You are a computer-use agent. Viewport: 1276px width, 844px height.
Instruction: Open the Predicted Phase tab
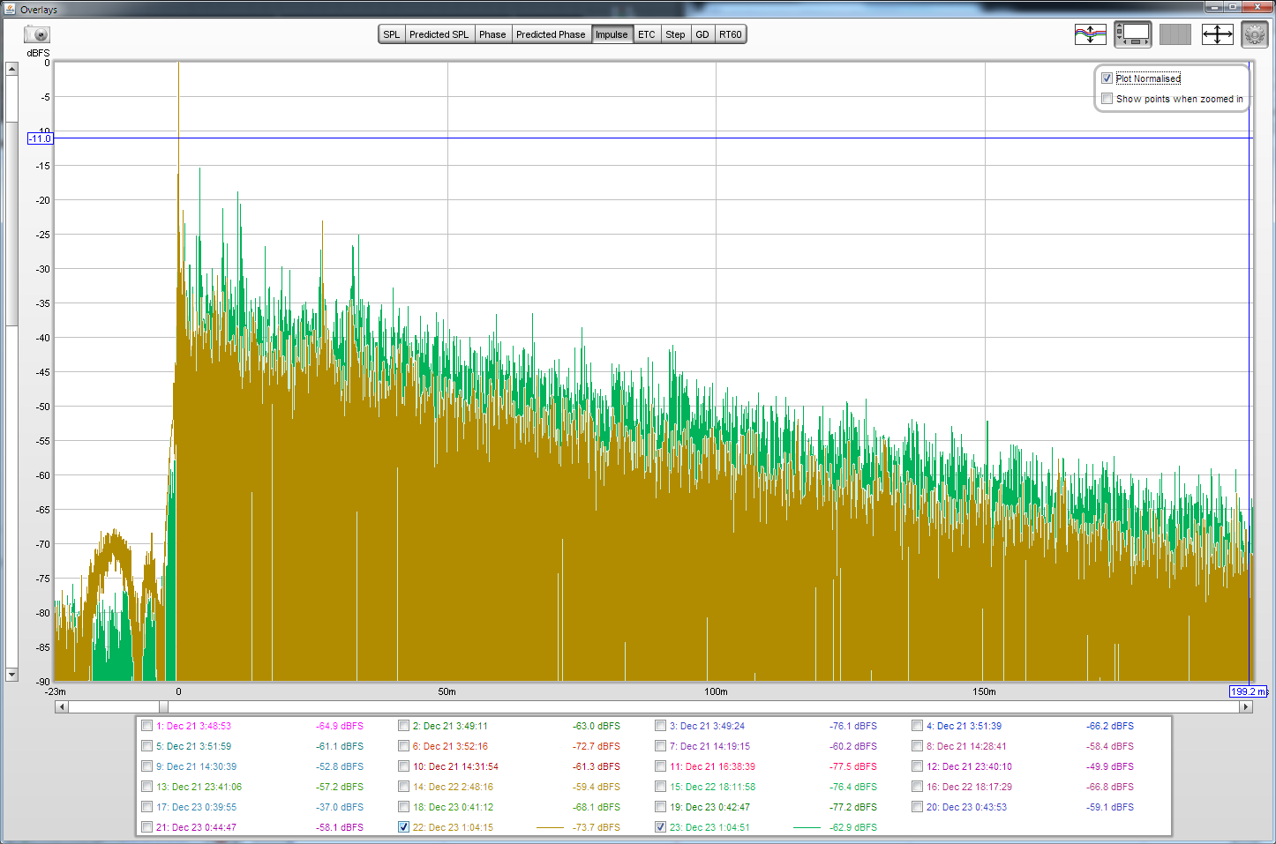tap(551, 34)
